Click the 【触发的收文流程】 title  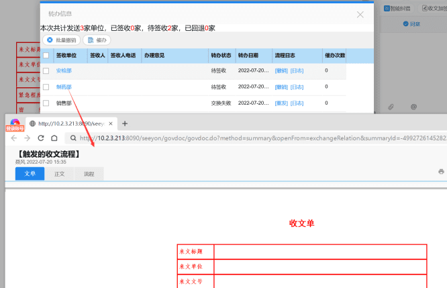click(x=48, y=154)
